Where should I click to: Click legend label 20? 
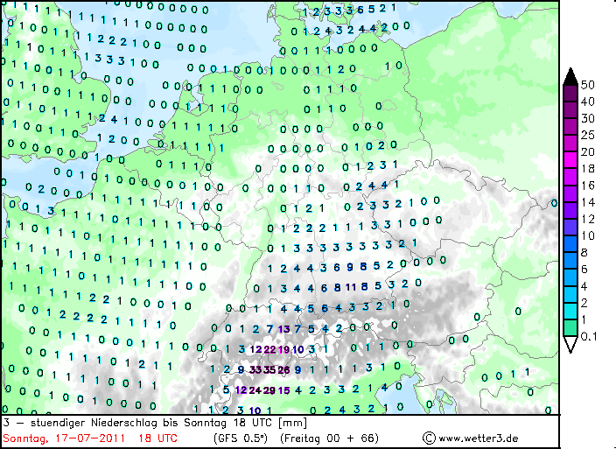coord(588,152)
